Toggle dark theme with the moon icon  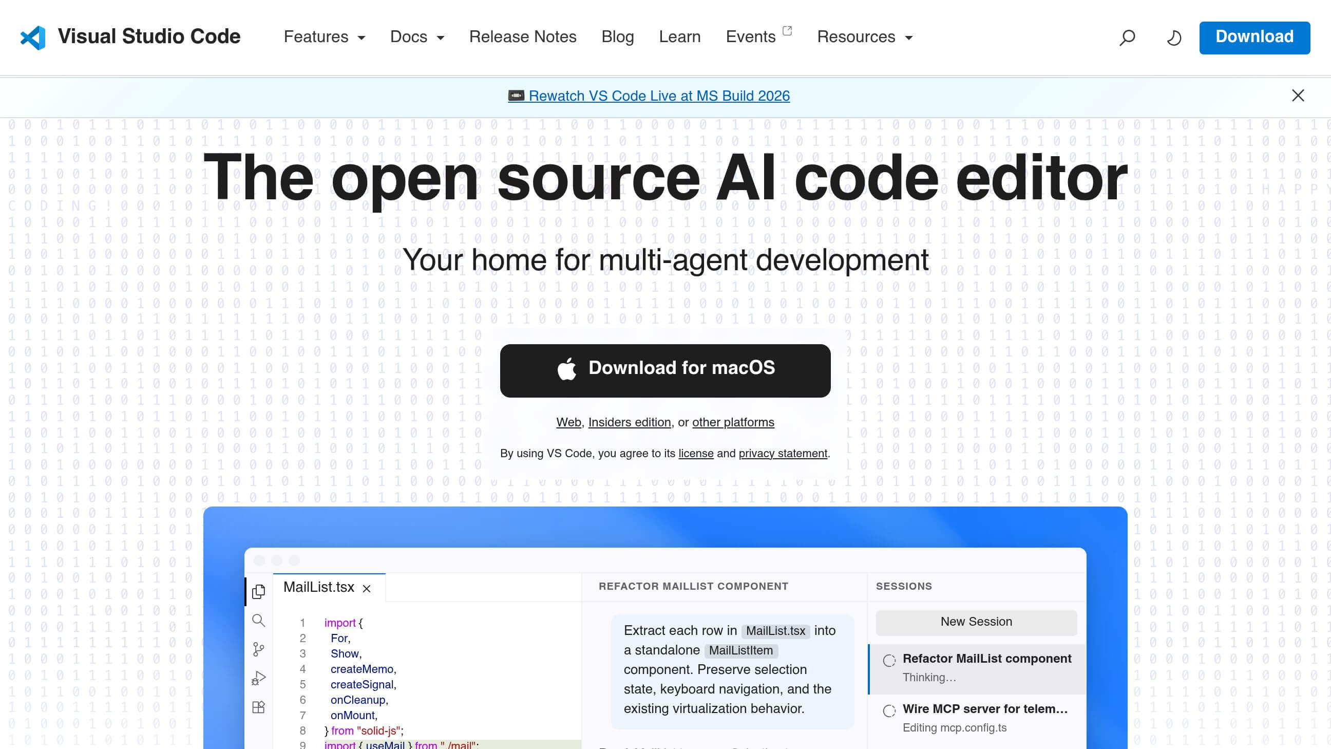[1174, 37]
